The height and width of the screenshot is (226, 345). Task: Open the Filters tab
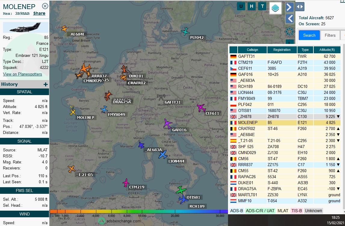coord(330,35)
